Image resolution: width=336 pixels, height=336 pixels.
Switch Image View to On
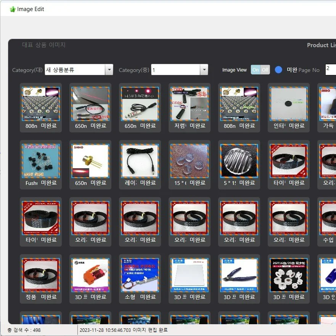coord(256,70)
